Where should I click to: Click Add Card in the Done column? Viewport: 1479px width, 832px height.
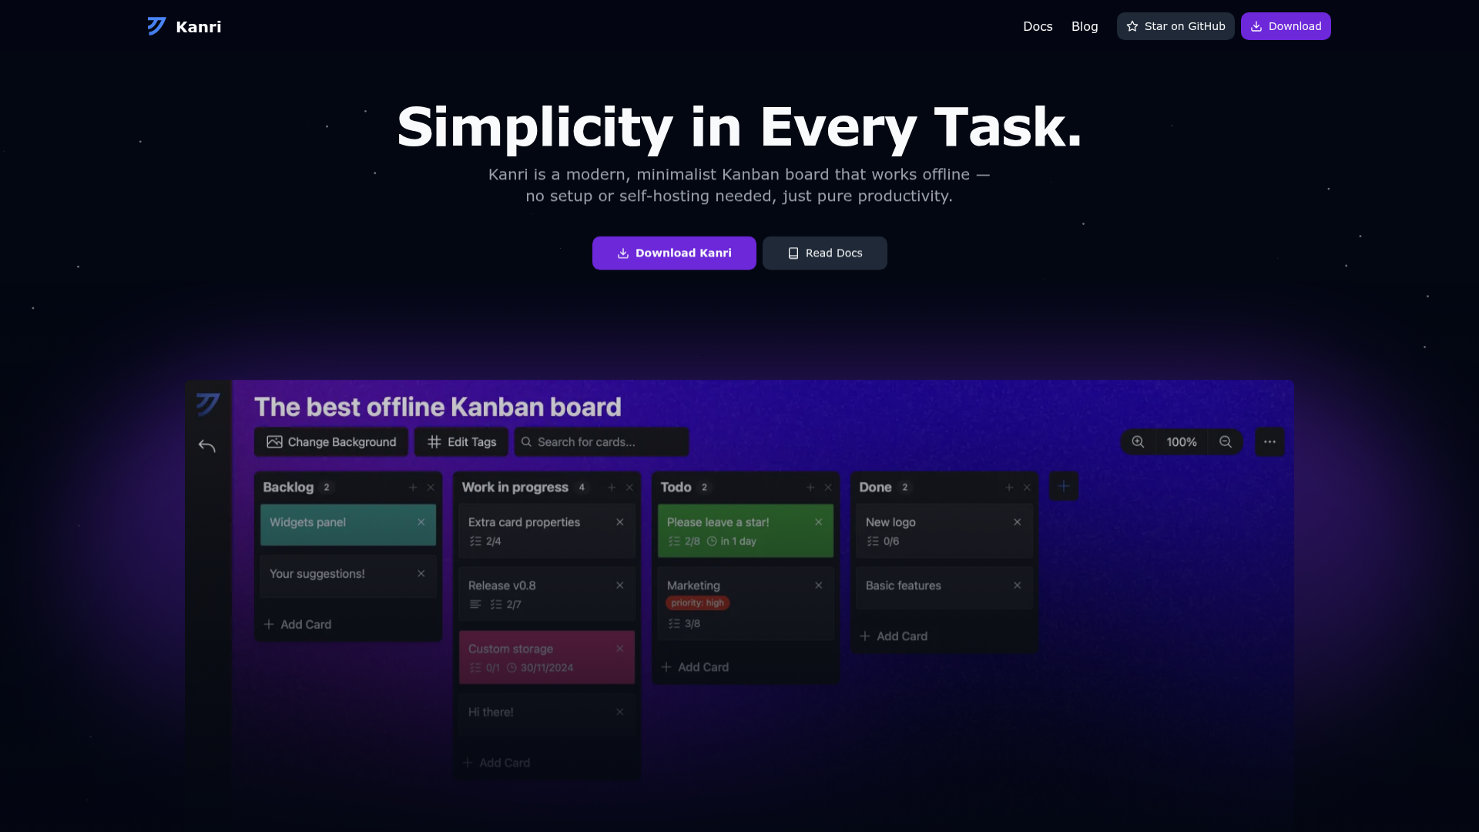(894, 636)
